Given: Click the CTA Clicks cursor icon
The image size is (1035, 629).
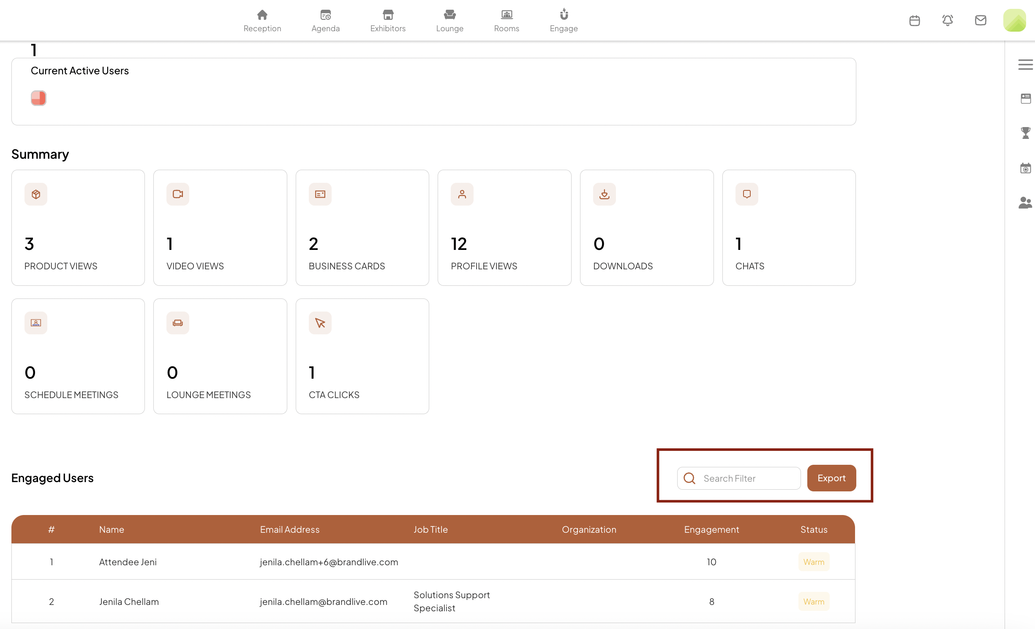Looking at the screenshot, I should click(x=320, y=323).
